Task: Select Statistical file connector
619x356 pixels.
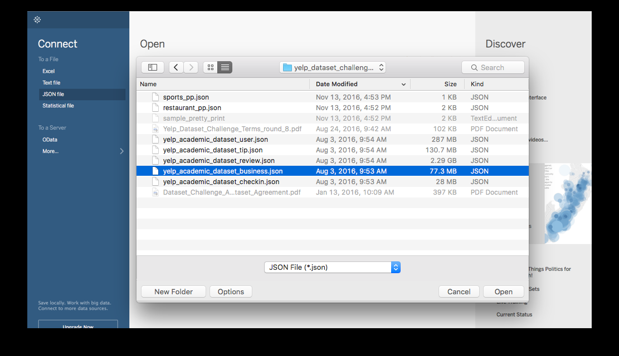Action: tap(58, 106)
